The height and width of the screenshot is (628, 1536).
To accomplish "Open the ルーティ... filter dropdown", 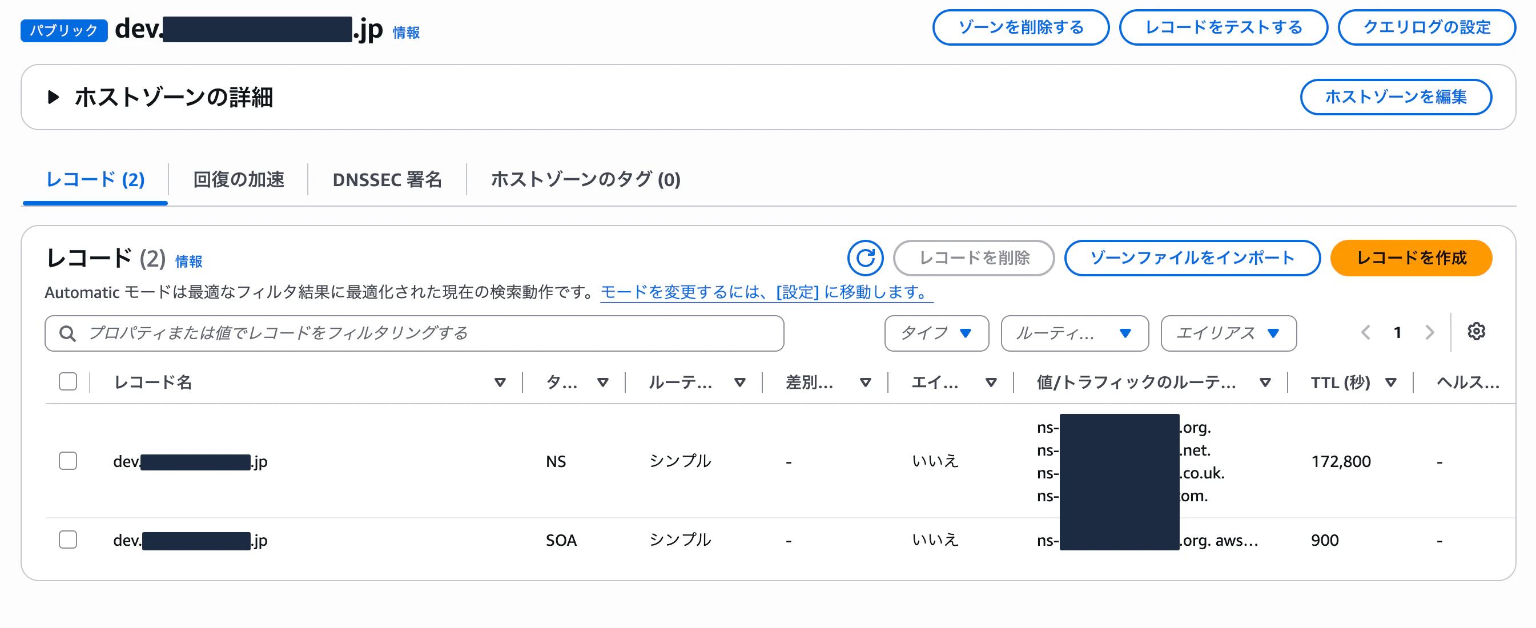I will pyautogui.click(x=1075, y=333).
